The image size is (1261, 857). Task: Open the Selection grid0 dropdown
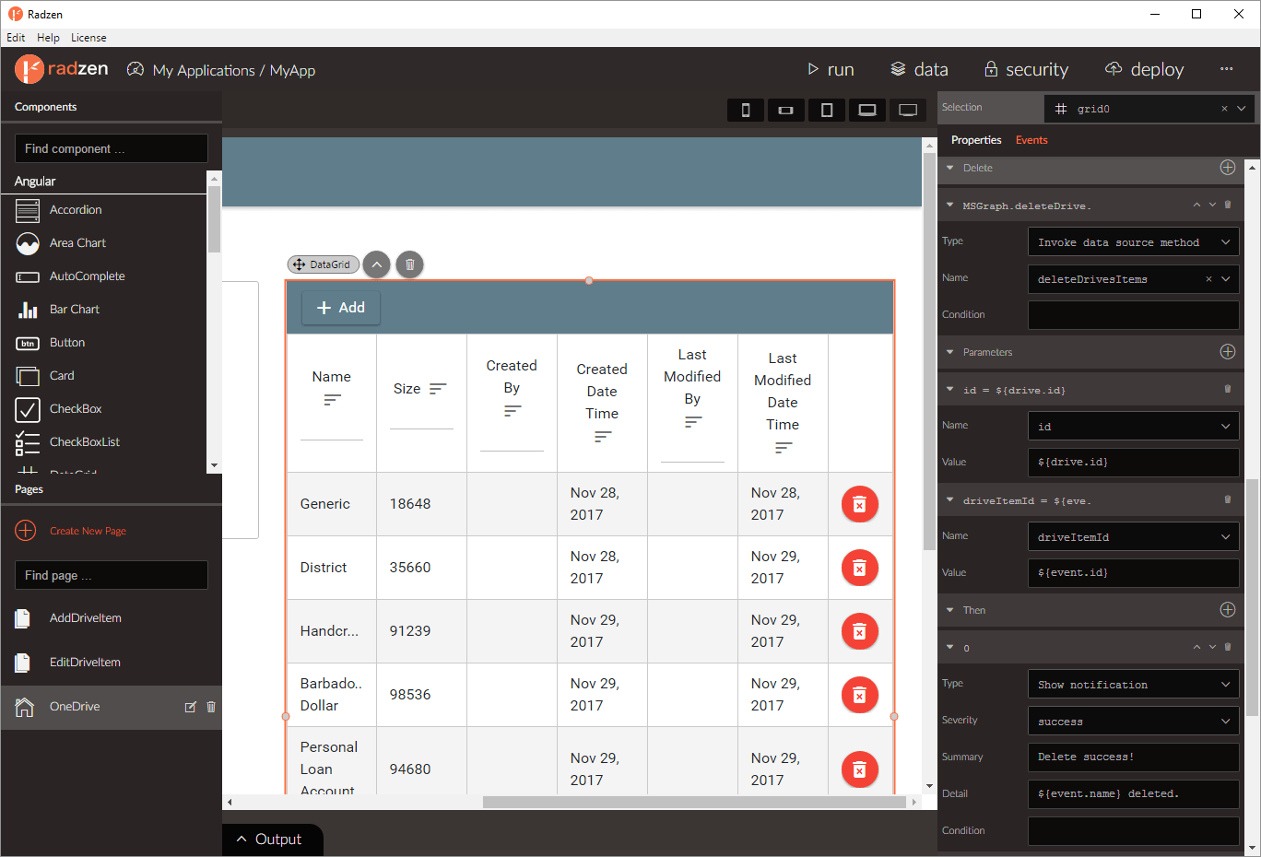tap(1242, 109)
